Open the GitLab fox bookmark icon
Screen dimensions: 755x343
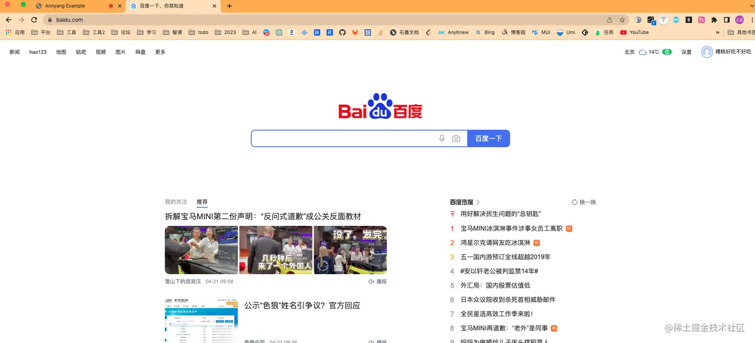coord(355,32)
